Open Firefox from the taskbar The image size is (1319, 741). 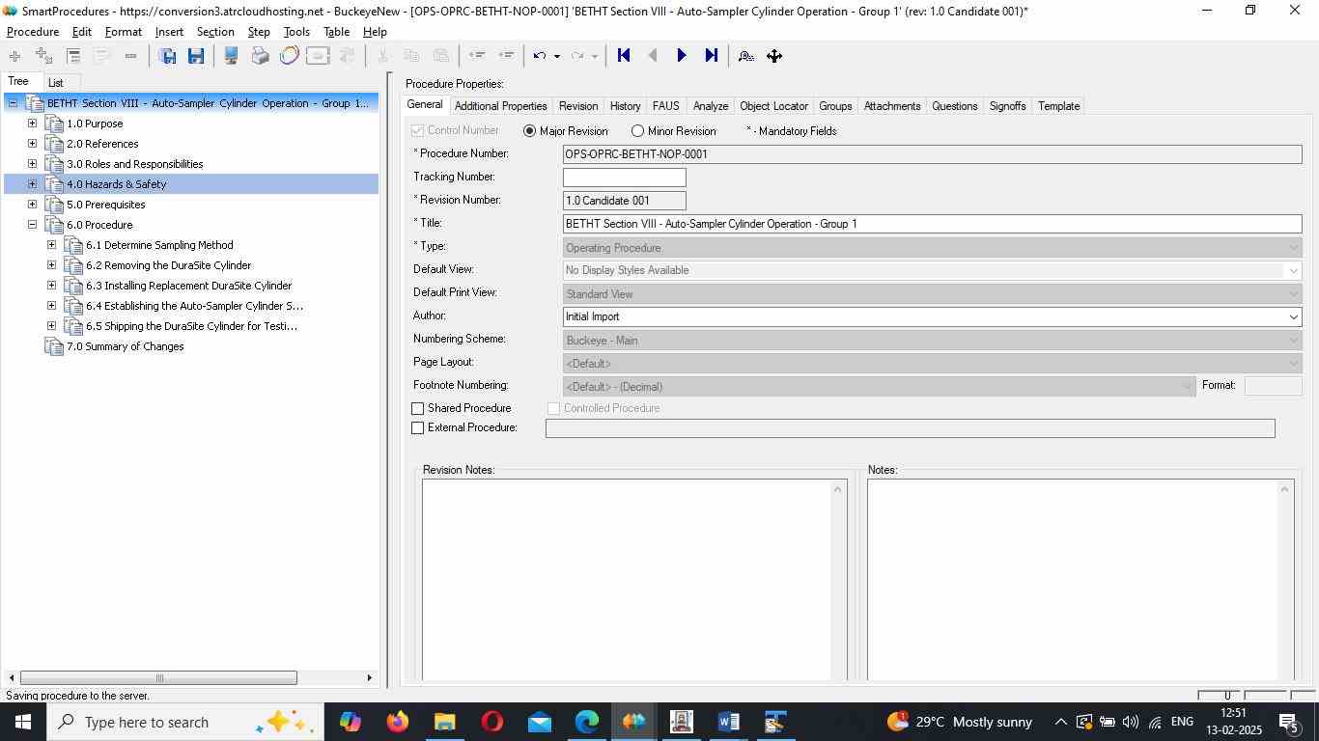pos(397,722)
